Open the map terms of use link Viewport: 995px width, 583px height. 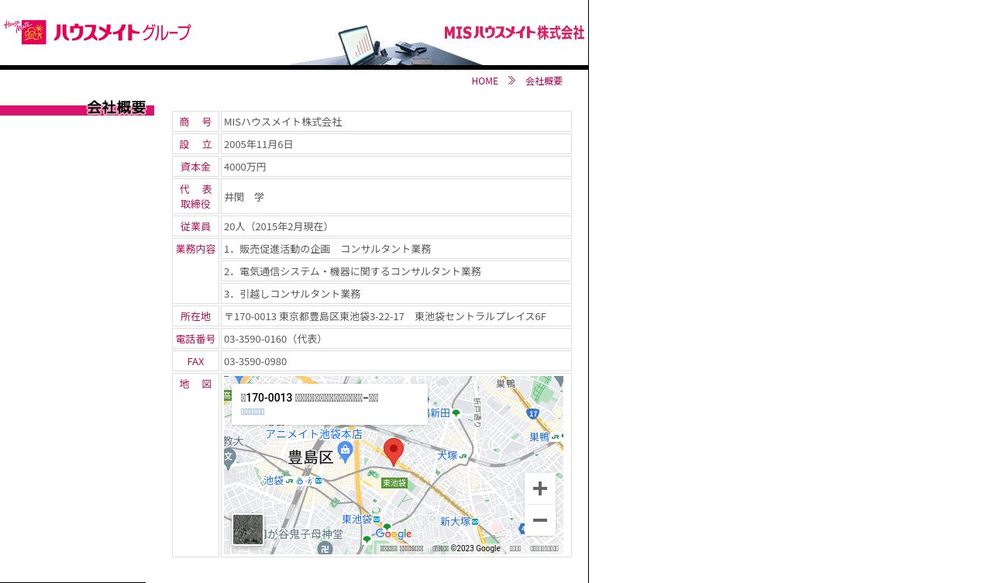coord(515,549)
